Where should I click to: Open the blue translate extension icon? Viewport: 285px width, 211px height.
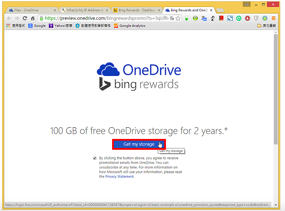click(204, 18)
